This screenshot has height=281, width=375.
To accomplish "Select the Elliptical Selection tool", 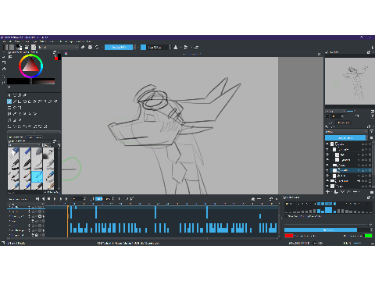I will tap(15, 126).
